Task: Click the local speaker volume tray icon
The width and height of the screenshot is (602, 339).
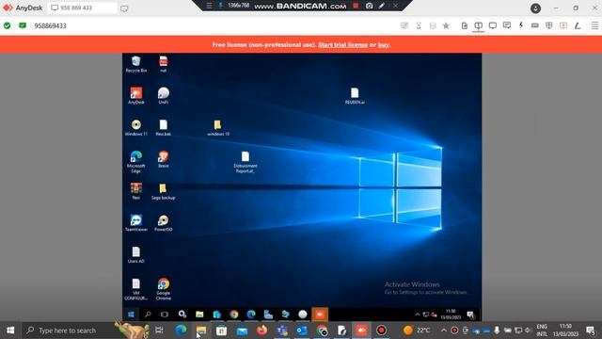Action: coord(528,331)
